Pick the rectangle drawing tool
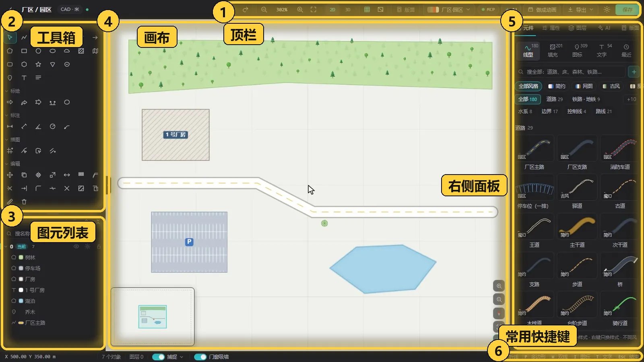Viewport: 644px width, 362px height. click(x=24, y=51)
